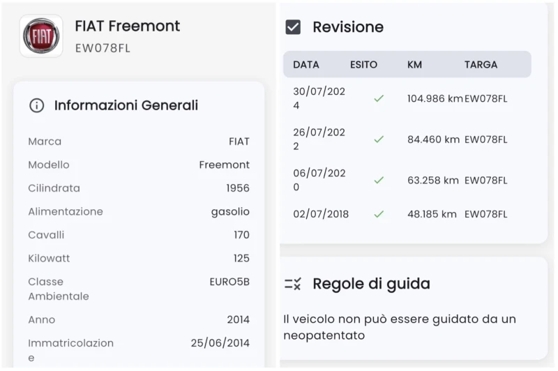
Task: Click the Modello label
Action: (49, 165)
